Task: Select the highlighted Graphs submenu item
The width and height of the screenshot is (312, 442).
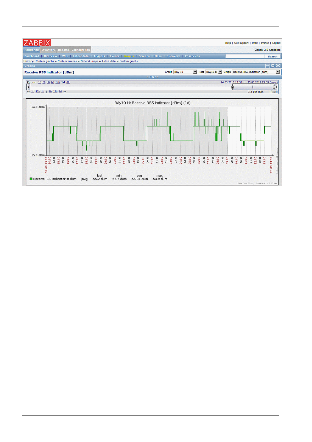Action: 129,56
